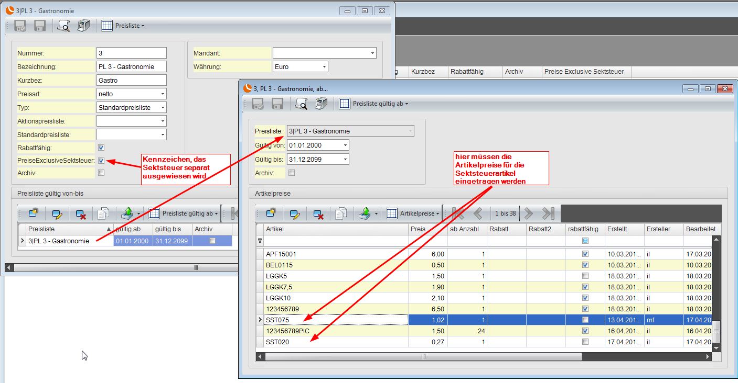This screenshot has width=738, height=383.
Task: Toggle rabattfähig checkbox for article LGGK5
Action: click(x=585, y=276)
